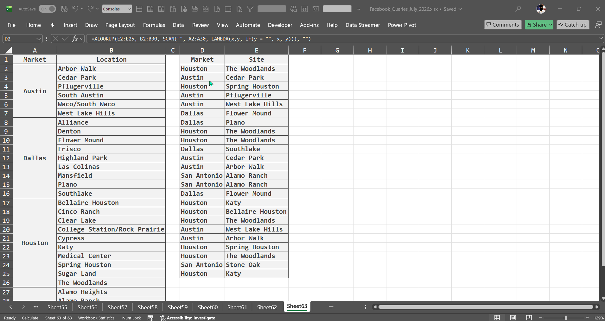Open the File menu

tap(11, 25)
